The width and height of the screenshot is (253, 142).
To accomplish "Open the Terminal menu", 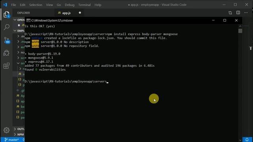I will pyautogui.click(x=84, y=5).
